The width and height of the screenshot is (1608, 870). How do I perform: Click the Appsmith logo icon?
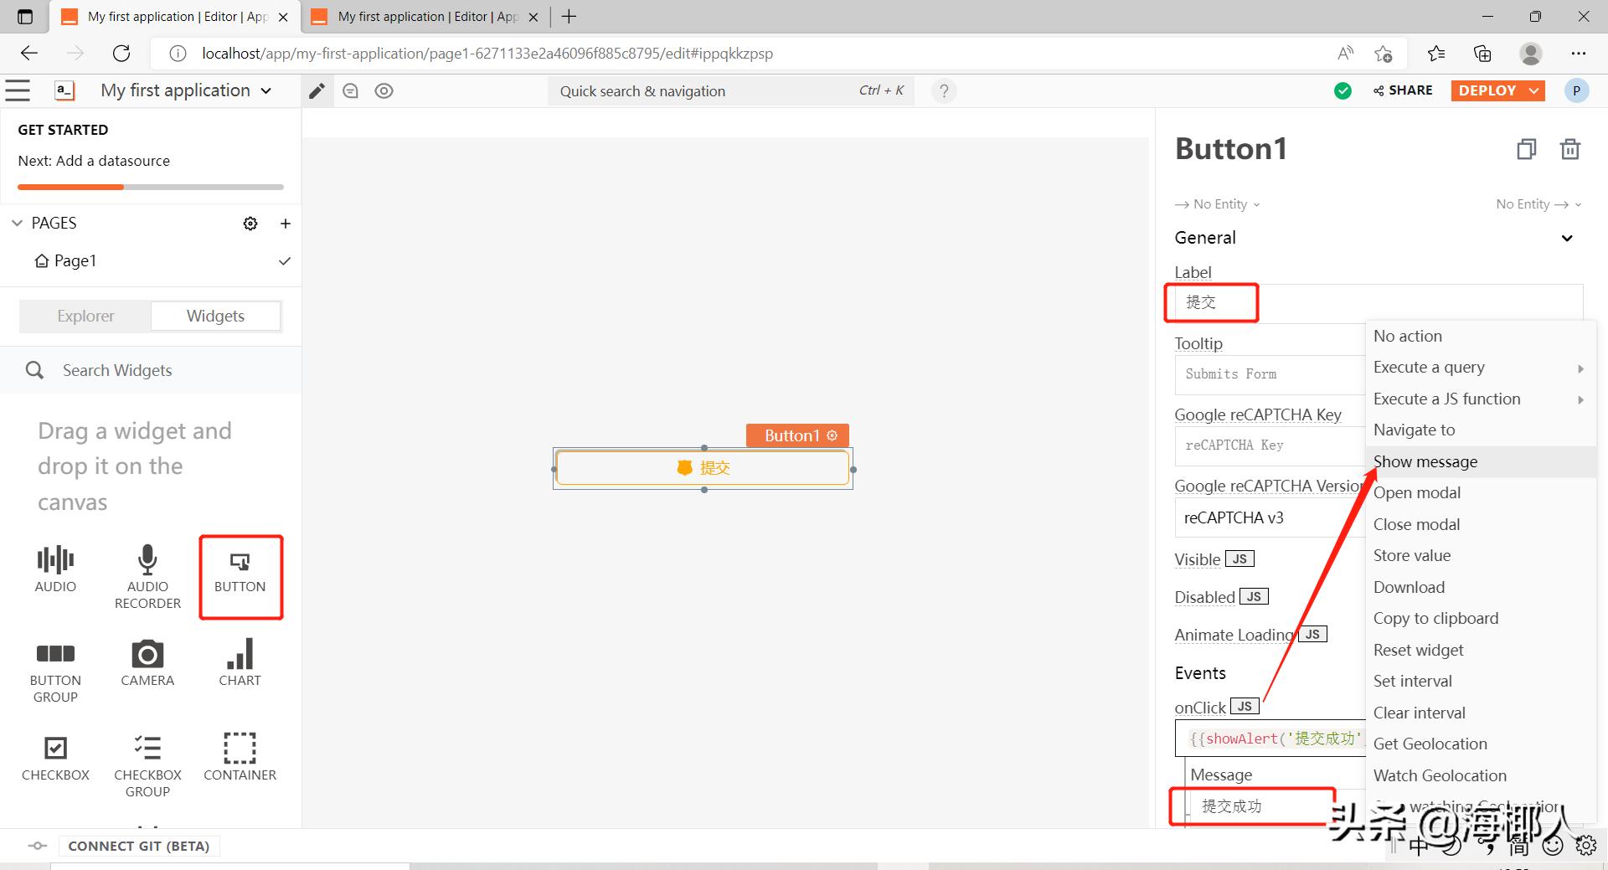(x=64, y=90)
